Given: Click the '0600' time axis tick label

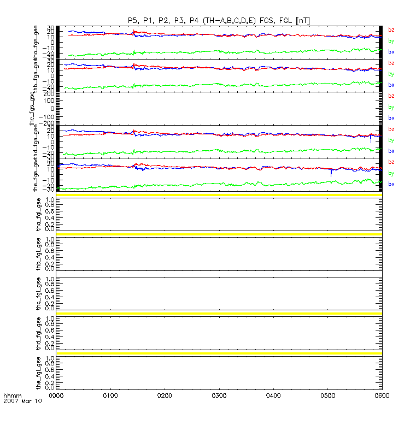Looking at the screenshot, I should pos(382,395).
